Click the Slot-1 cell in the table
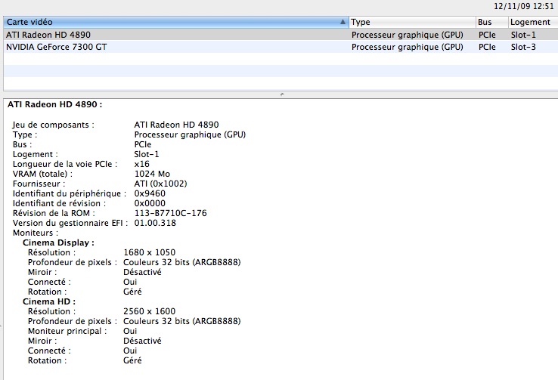 523,35
